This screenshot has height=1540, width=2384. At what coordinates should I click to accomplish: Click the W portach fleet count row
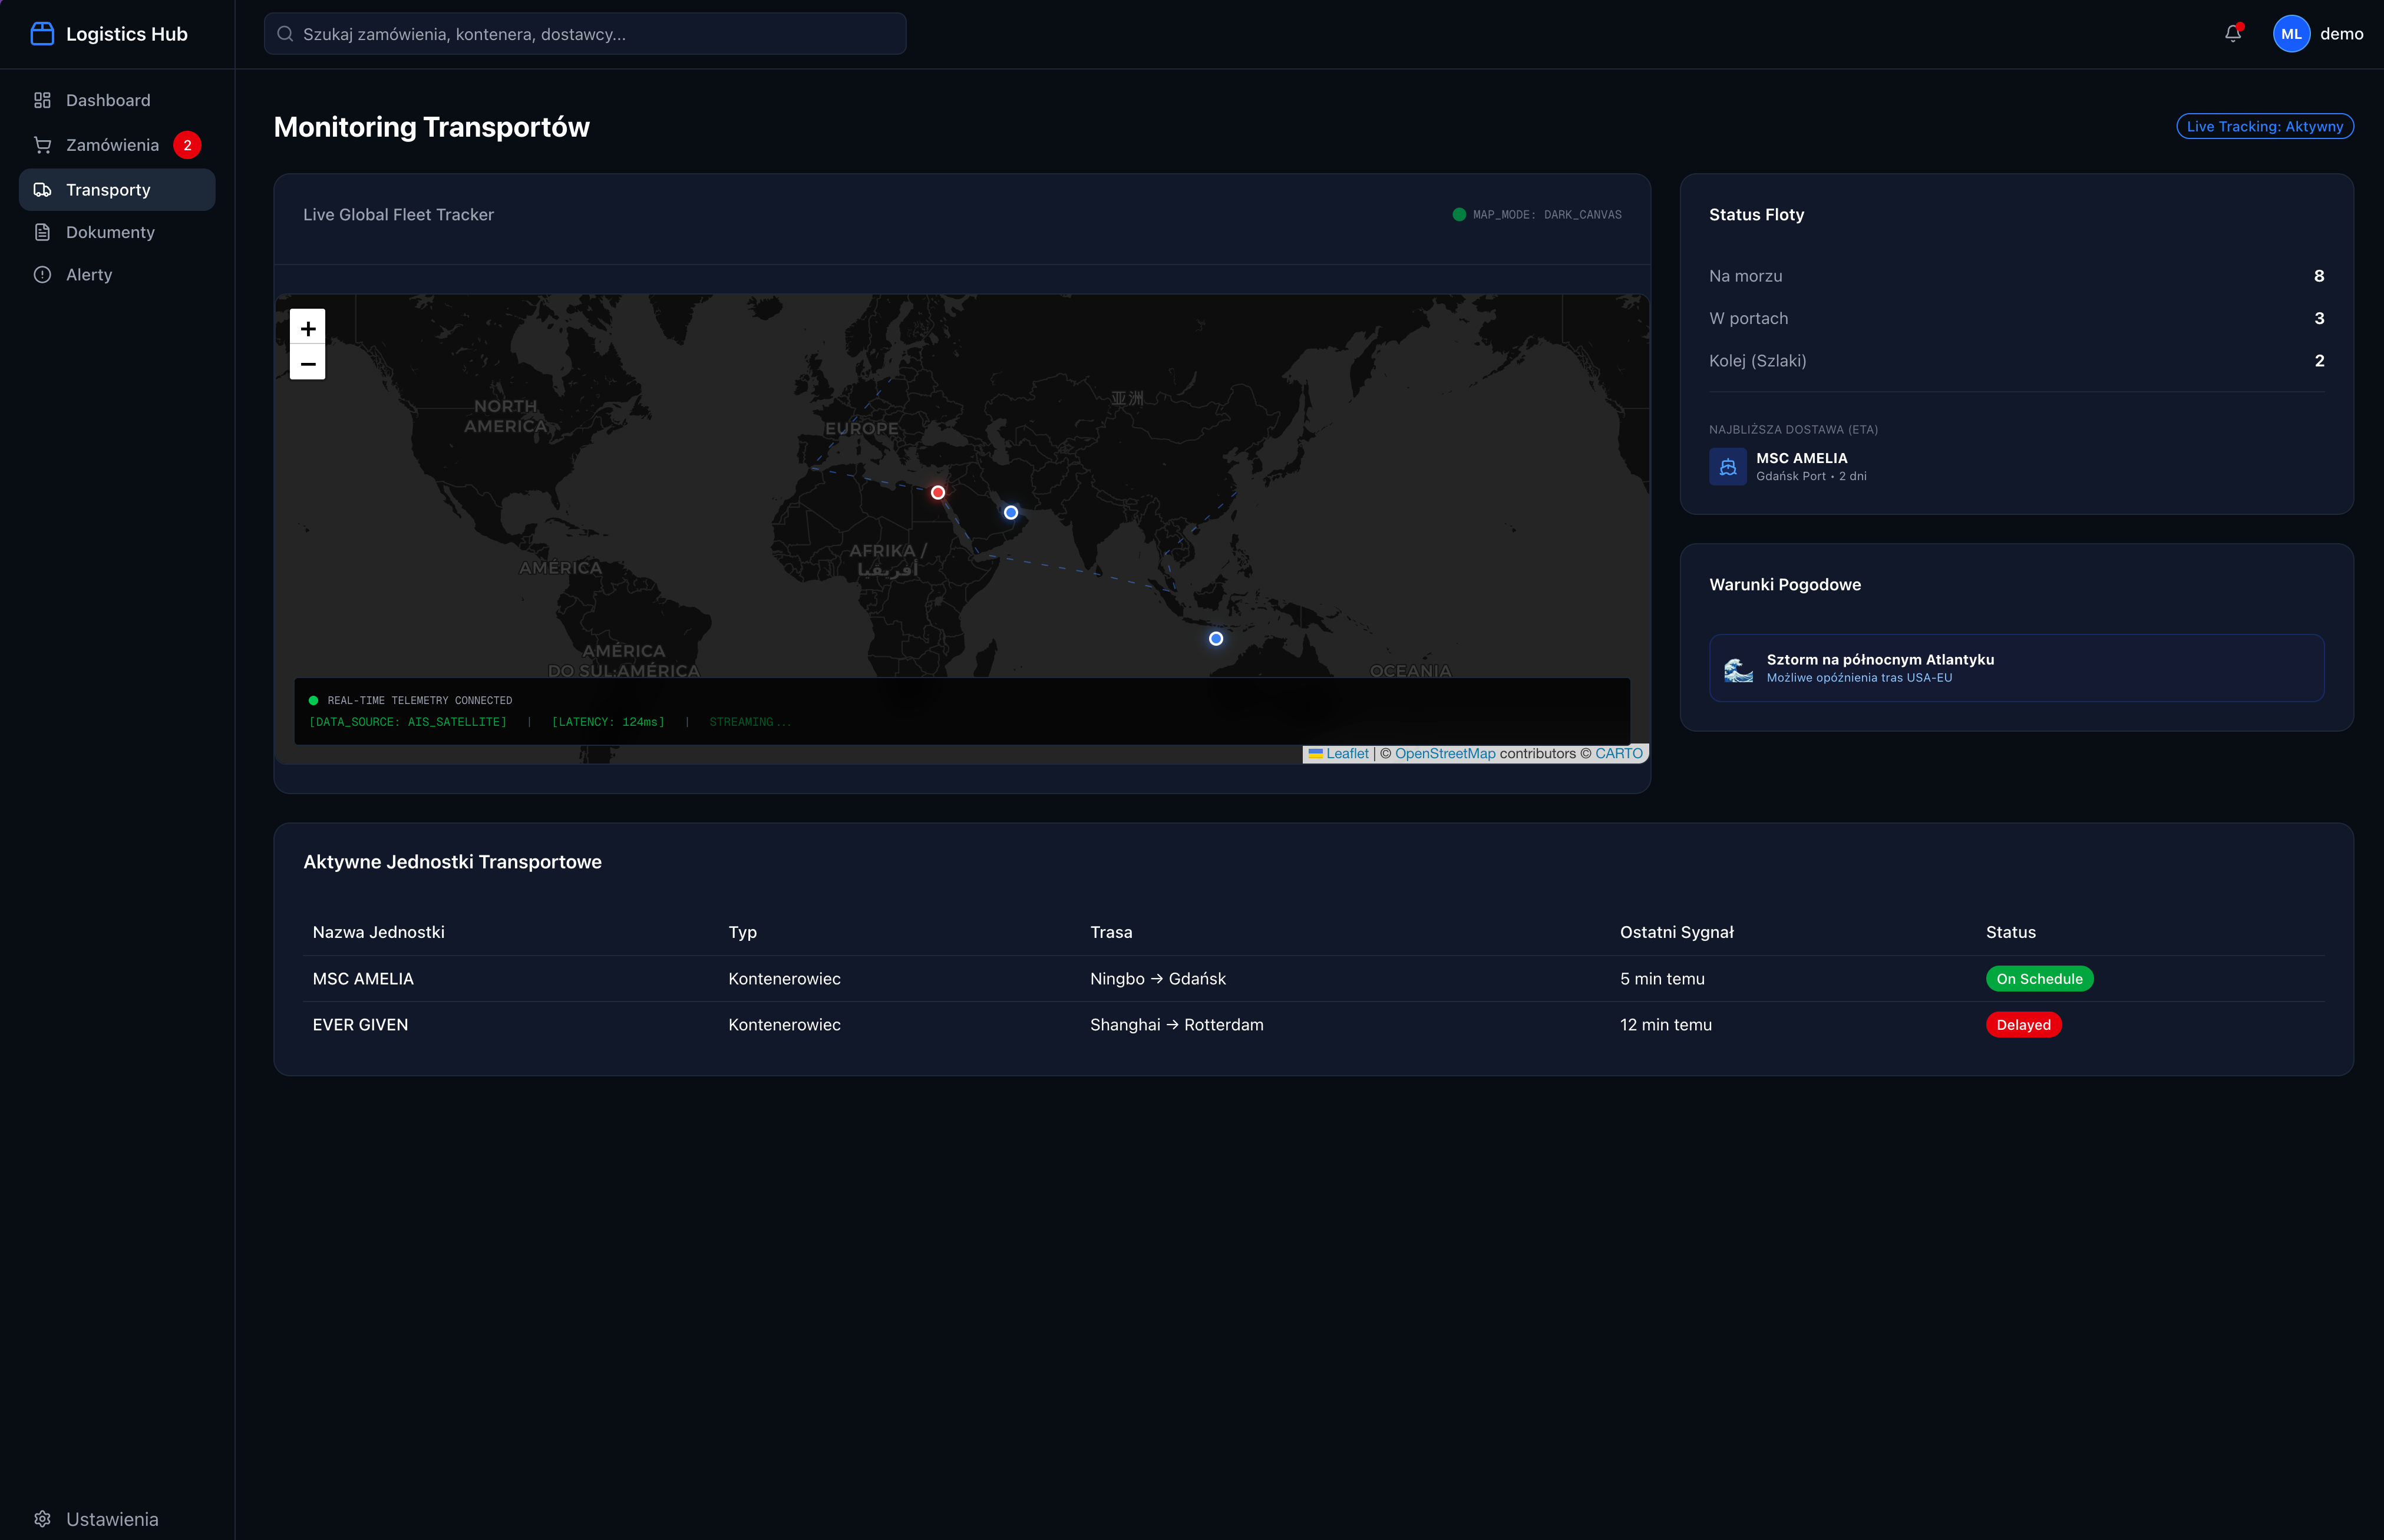(2016, 319)
